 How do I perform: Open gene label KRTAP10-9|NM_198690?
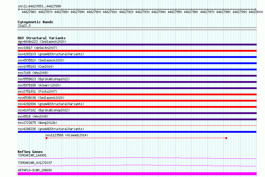[x=35, y=170]
